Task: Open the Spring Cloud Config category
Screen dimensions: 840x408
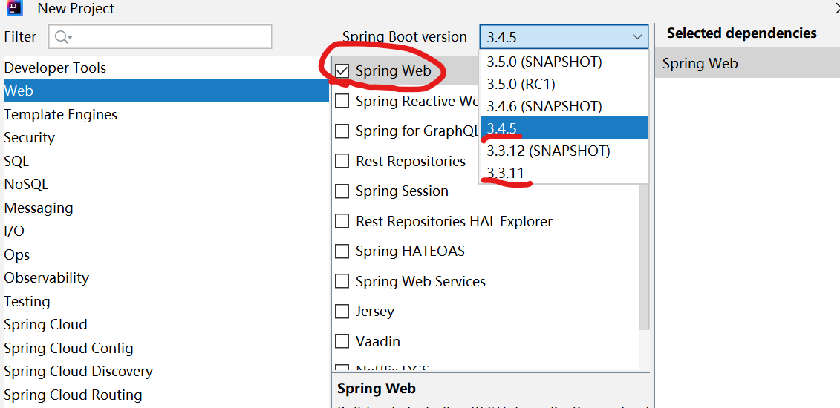Action: pos(166,348)
